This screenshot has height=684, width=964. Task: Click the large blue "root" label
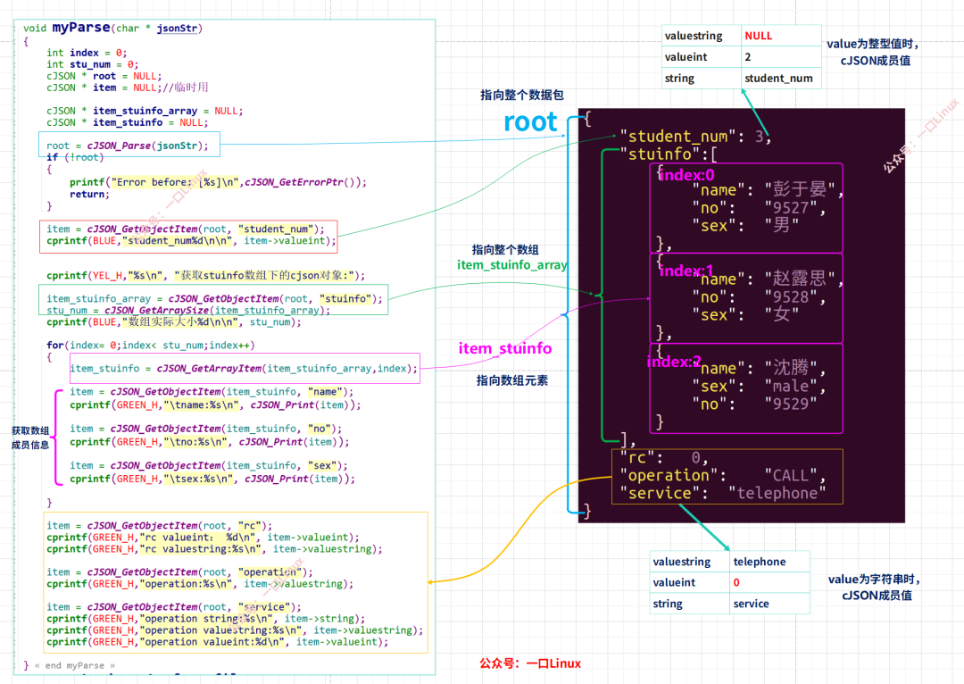530,121
